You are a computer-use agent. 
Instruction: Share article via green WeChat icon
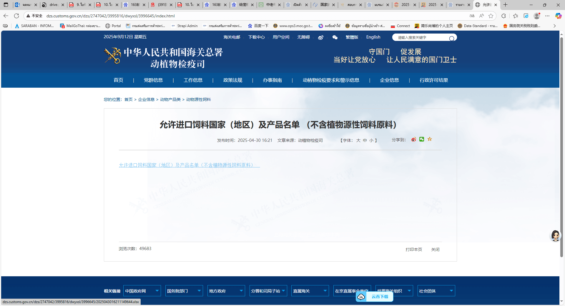point(422,139)
